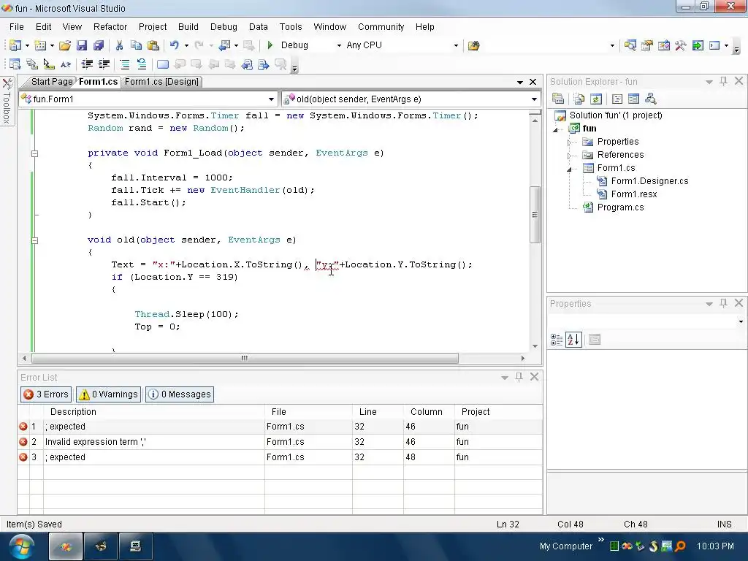Select Program.cs in Solution Explorer
The image size is (748, 561).
pos(620,207)
